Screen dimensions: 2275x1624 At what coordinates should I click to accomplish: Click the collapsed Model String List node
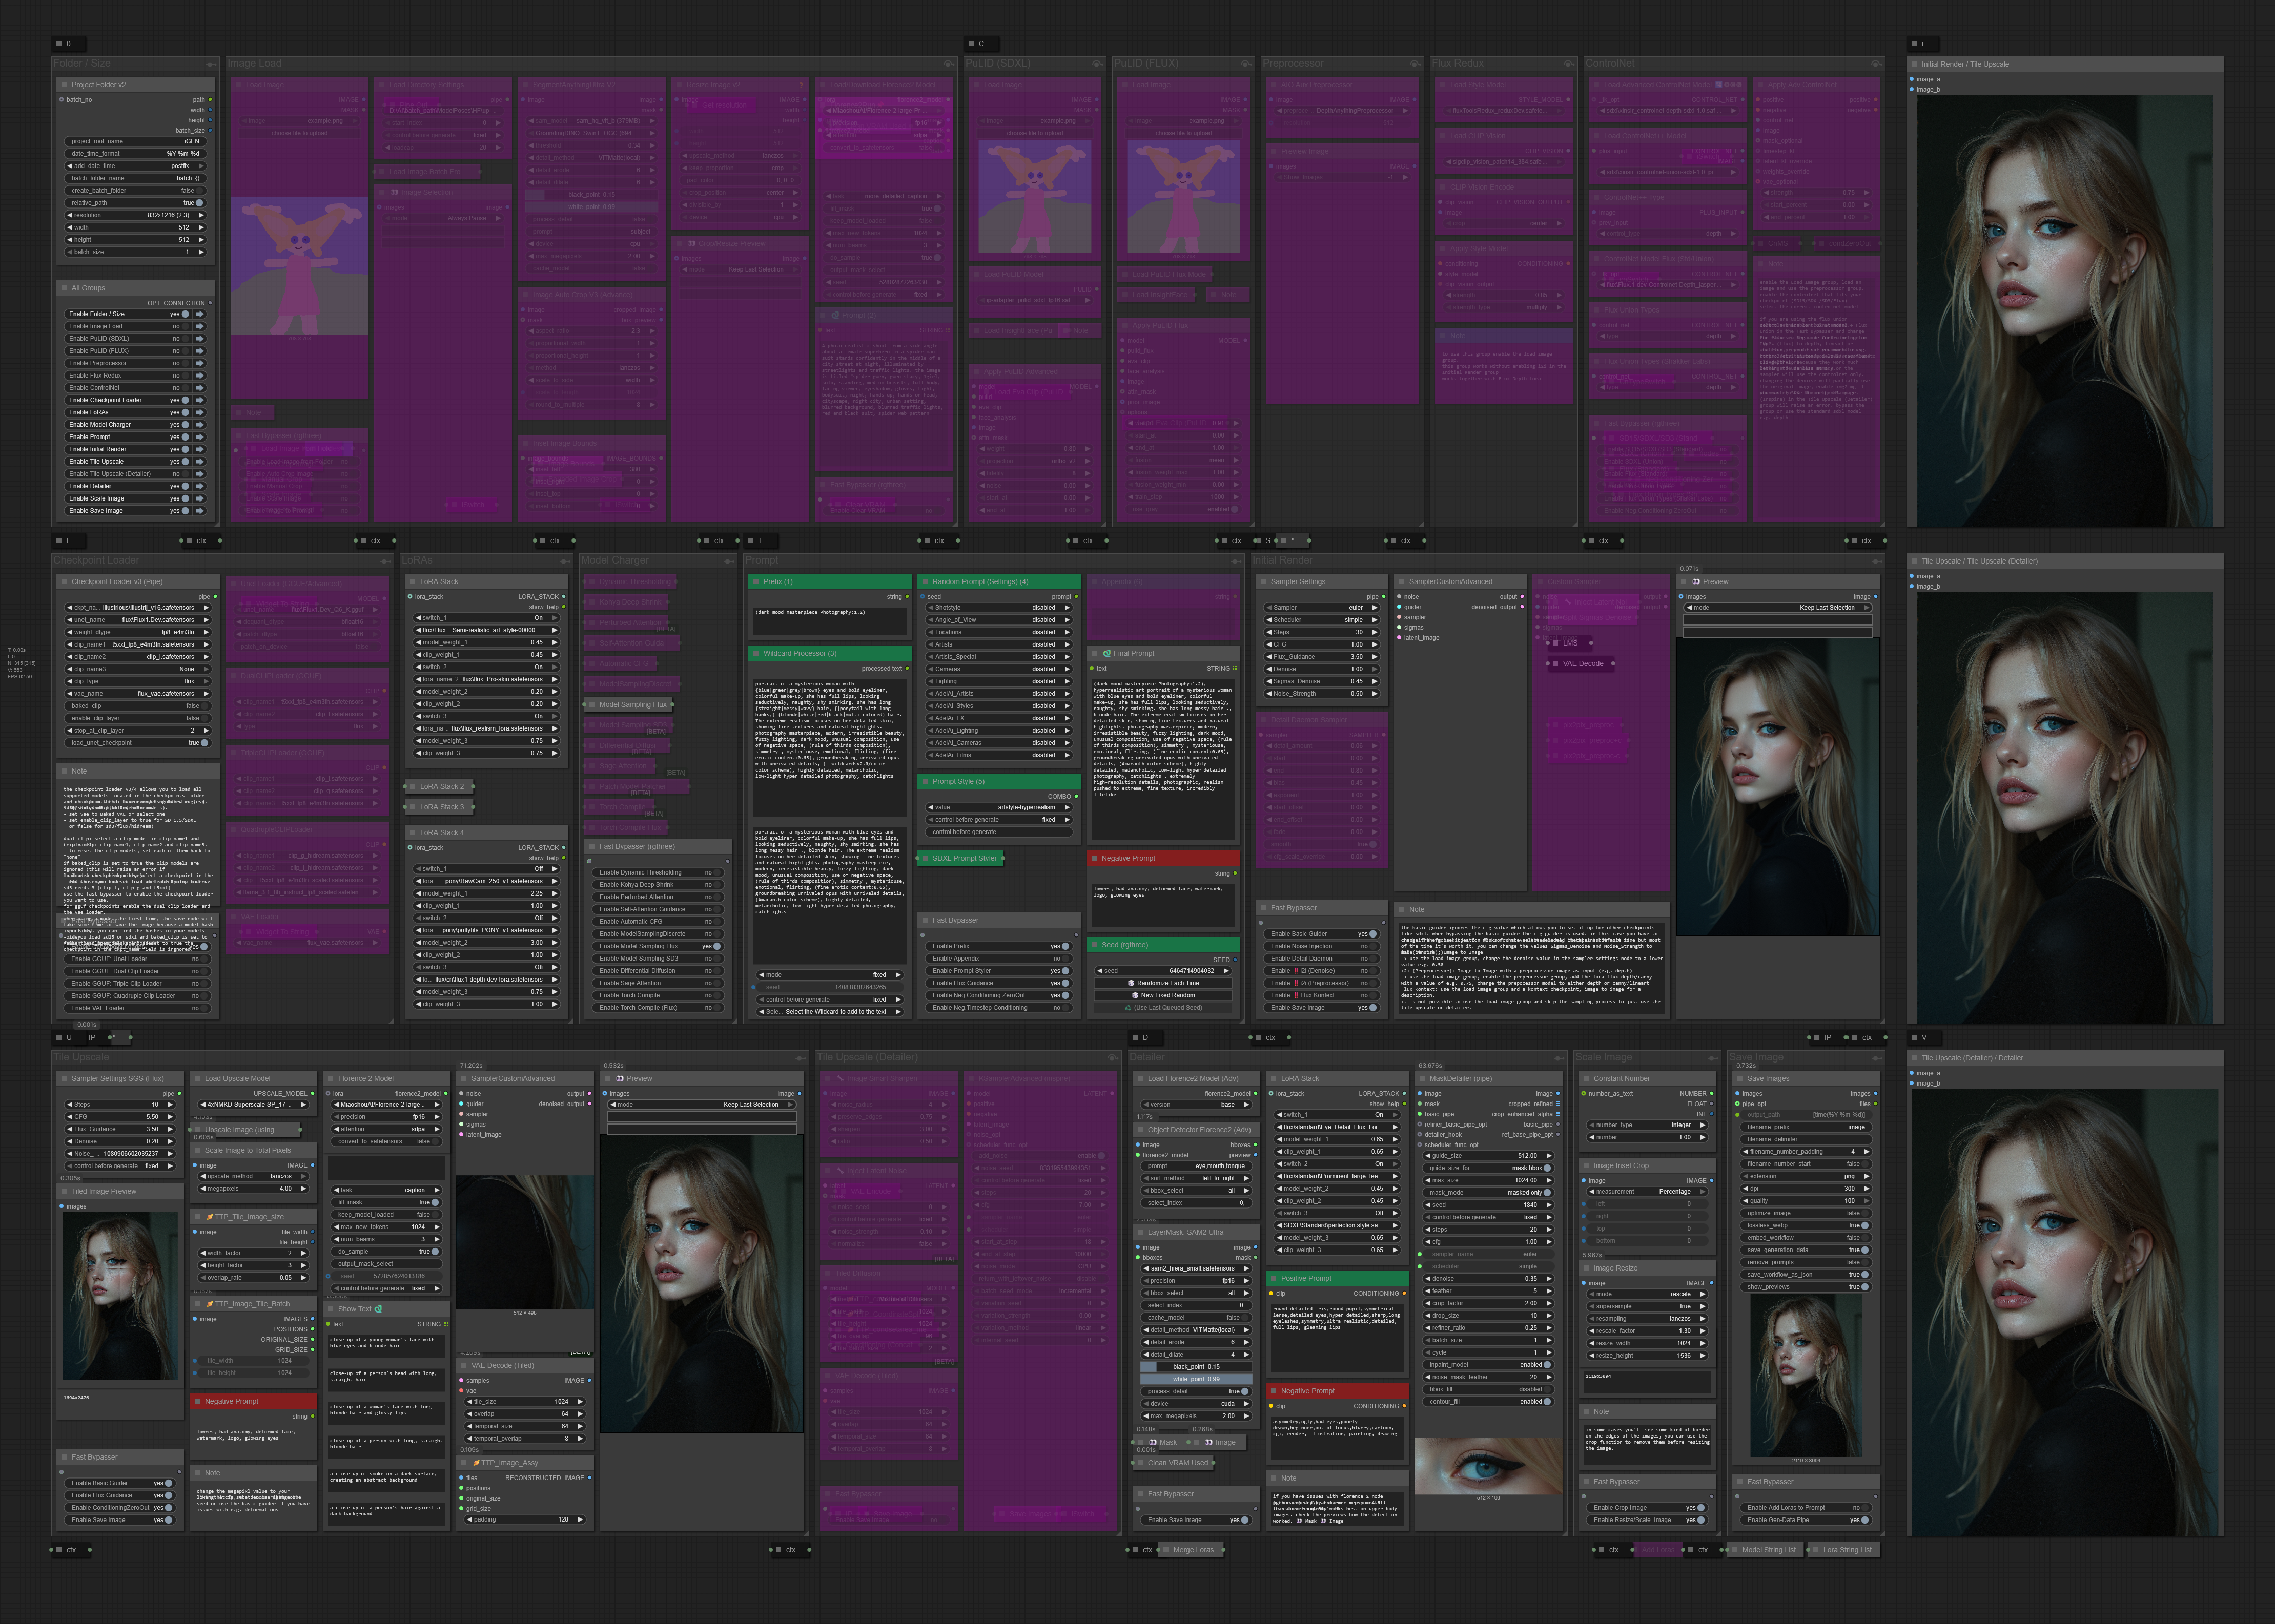1767,1550
